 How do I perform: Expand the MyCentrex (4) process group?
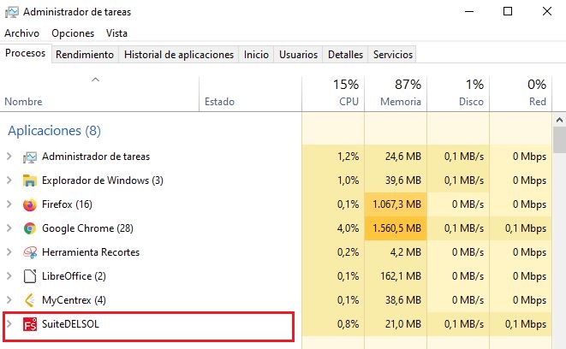coord(9,300)
